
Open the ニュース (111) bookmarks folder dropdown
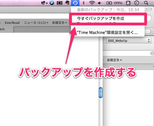pos(36,23)
